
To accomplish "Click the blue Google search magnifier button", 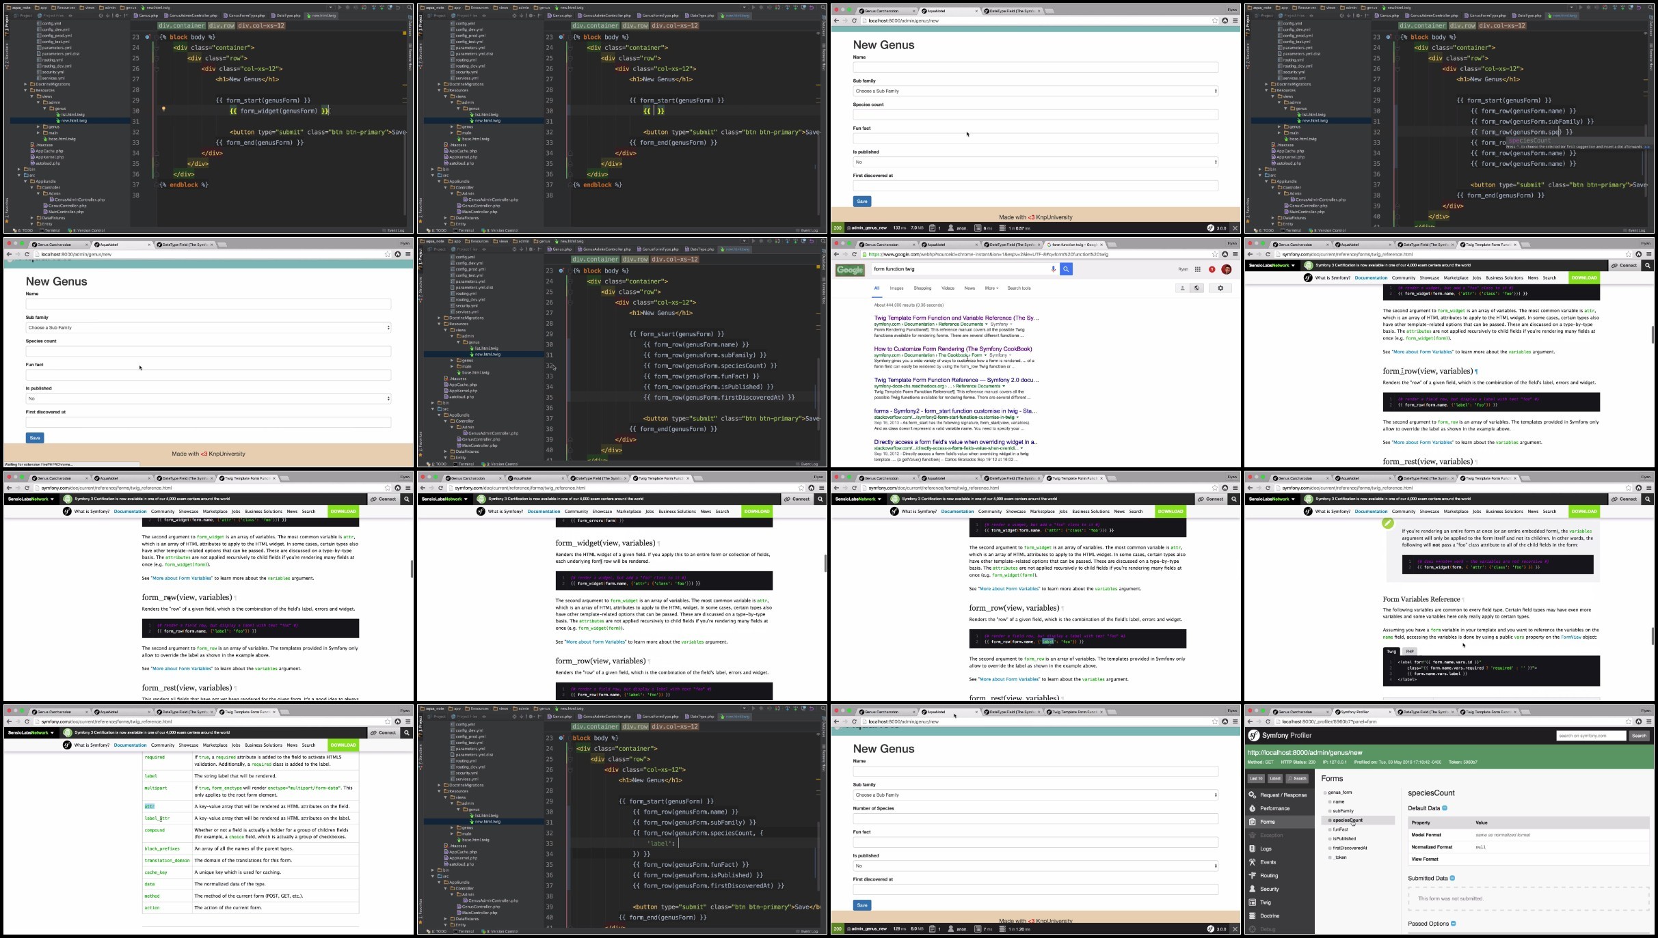I will click(x=1066, y=269).
